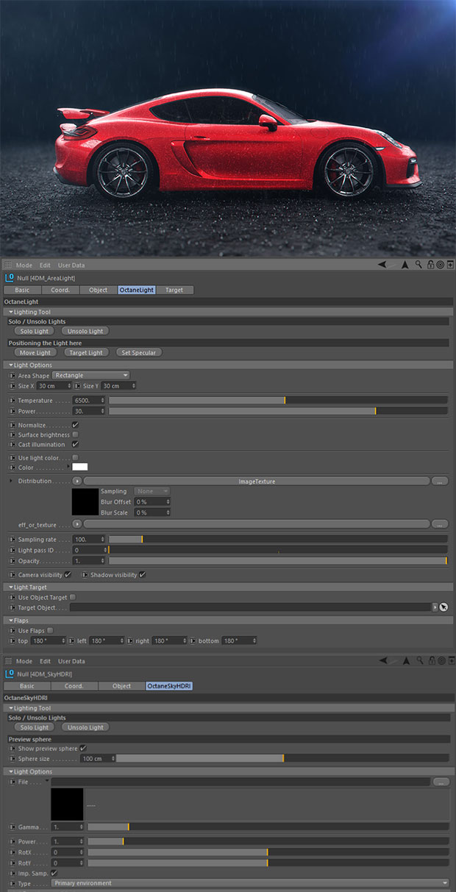Image resolution: width=456 pixels, height=892 pixels.
Task: Click new manager plus icon in AreaLight panel
Action: tap(450, 265)
